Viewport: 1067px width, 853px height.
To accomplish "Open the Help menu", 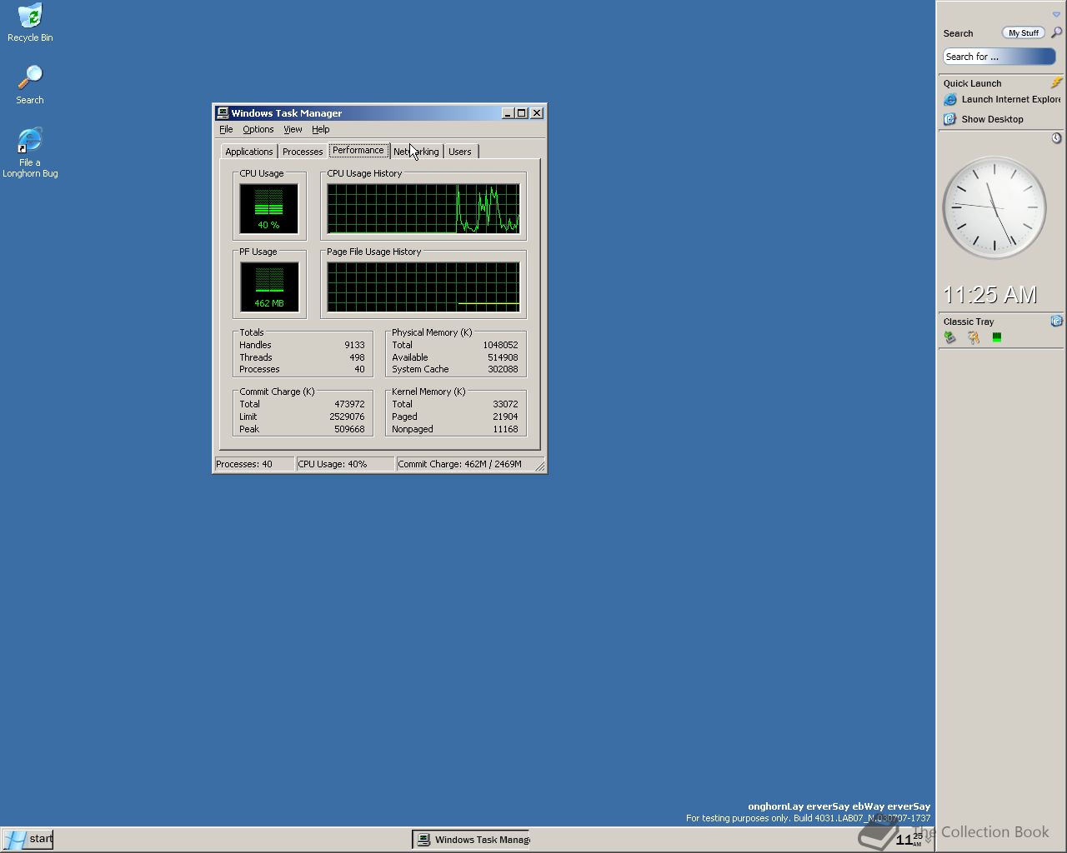I will 321,130.
